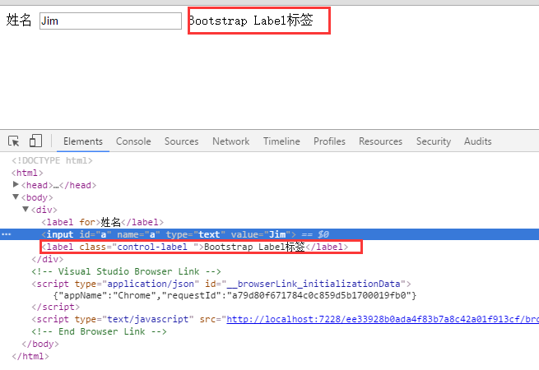The height and width of the screenshot is (370, 539).
Task: Open the Sources tab
Action: 182,141
